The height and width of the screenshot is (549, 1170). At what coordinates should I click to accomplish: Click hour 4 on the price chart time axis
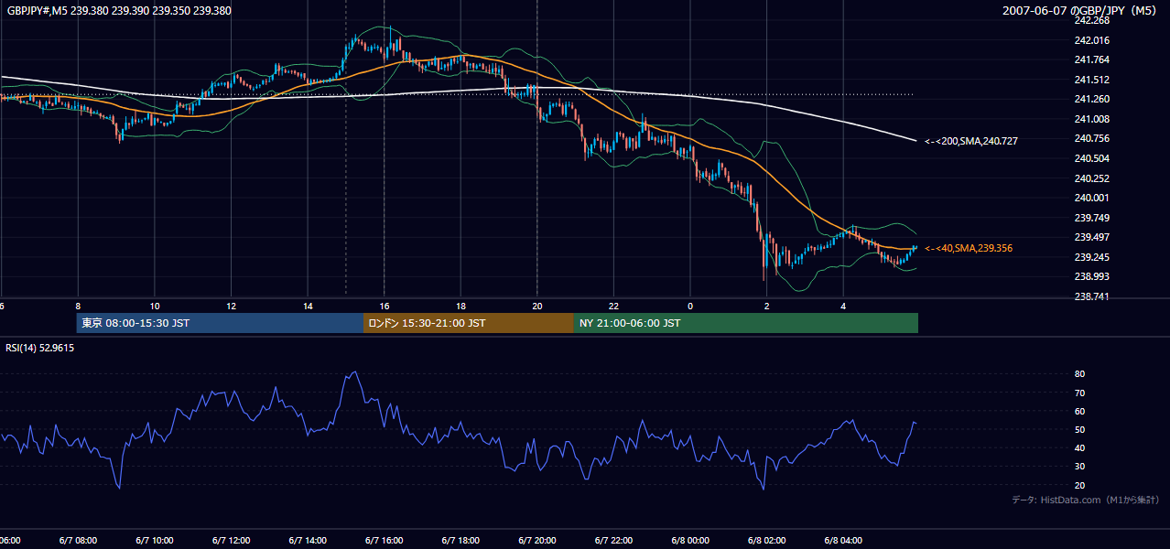[843, 306]
